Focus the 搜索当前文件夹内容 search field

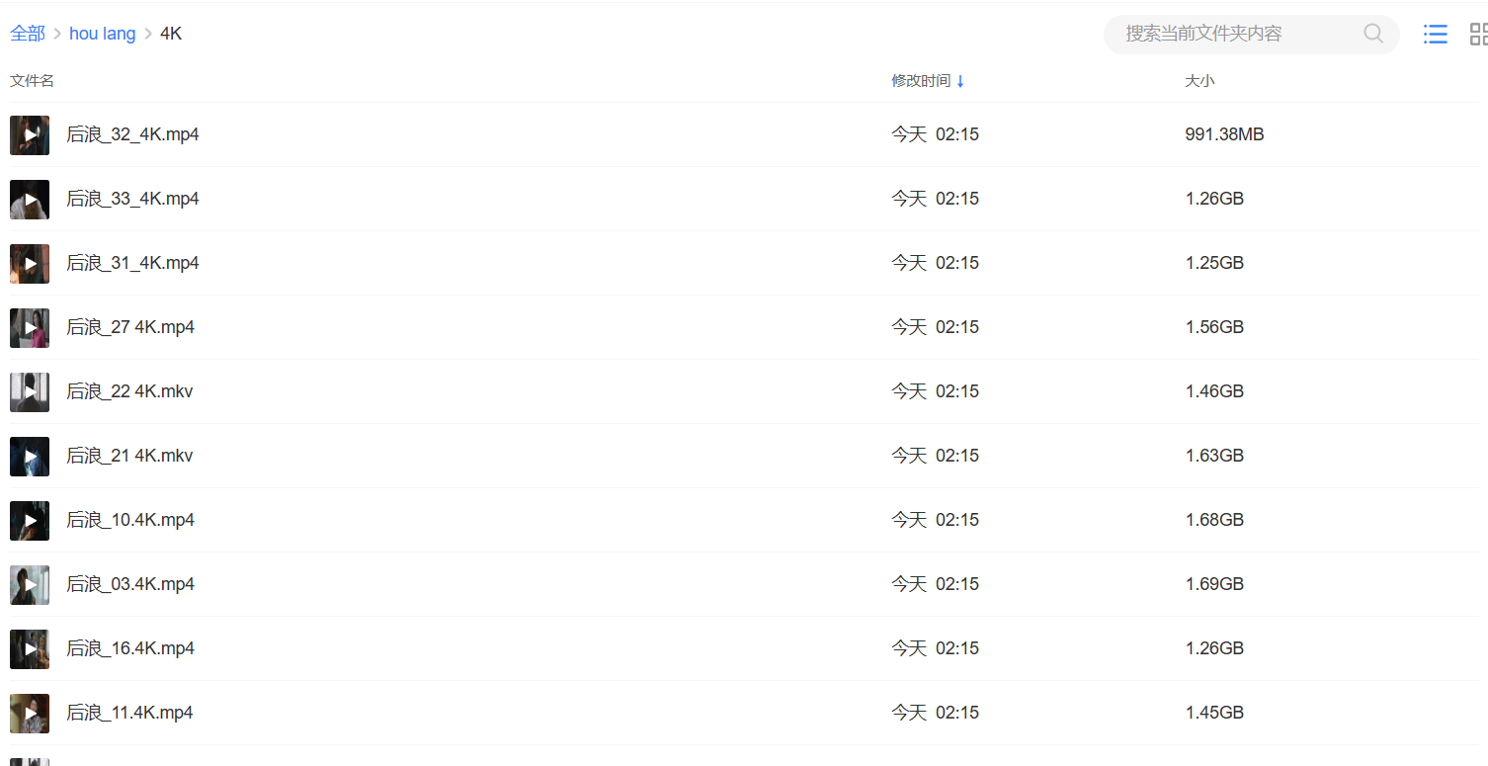coord(1240,34)
